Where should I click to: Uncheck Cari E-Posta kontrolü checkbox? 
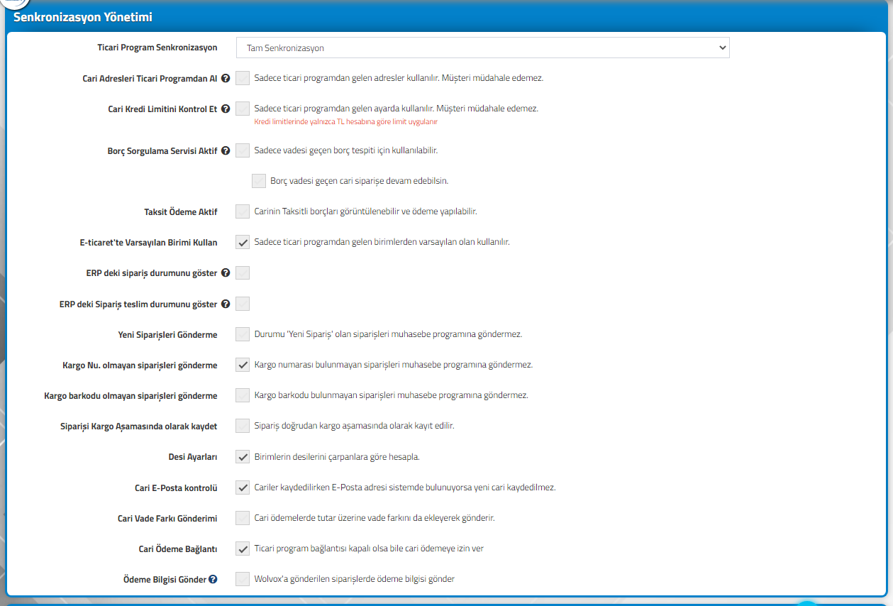pyautogui.click(x=243, y=487)
